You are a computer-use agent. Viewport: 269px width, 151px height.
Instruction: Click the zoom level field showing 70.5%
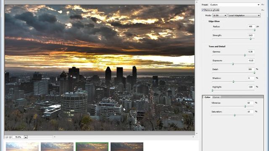coord(18,137)
